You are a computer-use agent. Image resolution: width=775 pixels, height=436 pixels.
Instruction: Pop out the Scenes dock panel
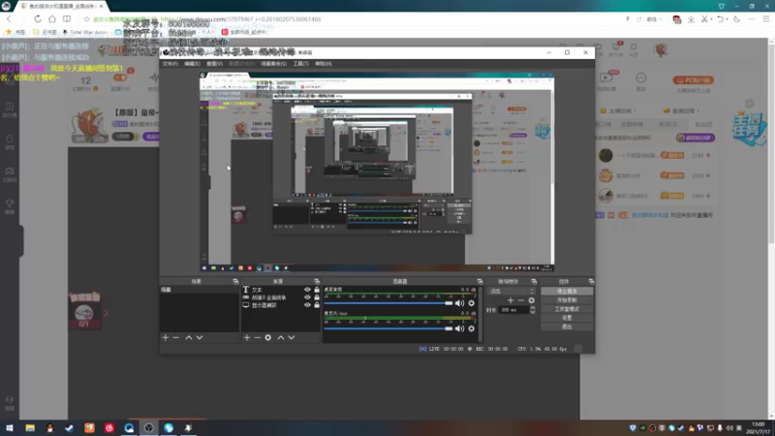[x=235, y=281]
